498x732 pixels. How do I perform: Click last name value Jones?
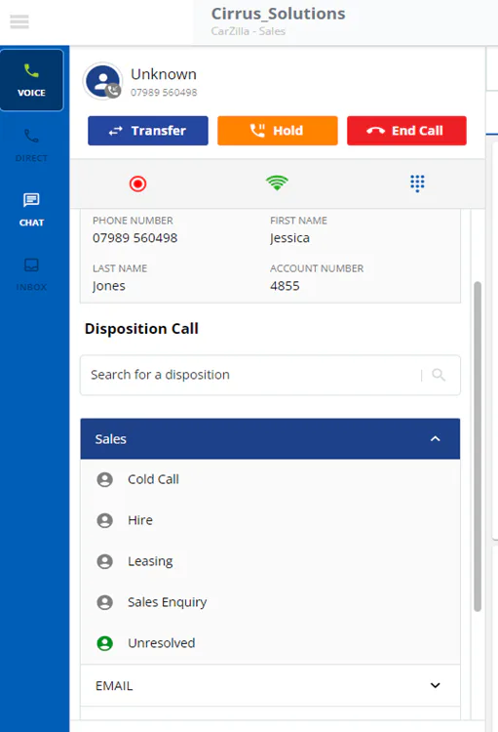click(108, 286)
